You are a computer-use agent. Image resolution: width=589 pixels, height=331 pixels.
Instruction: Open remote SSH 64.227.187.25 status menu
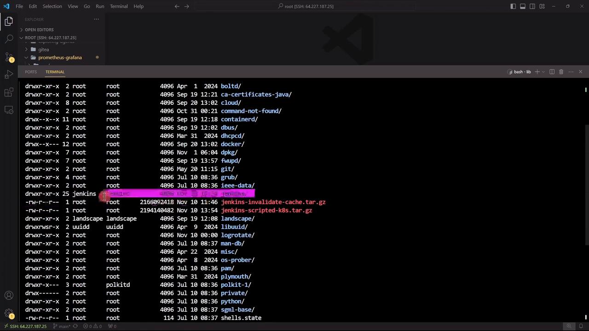(x=25, y=326)
